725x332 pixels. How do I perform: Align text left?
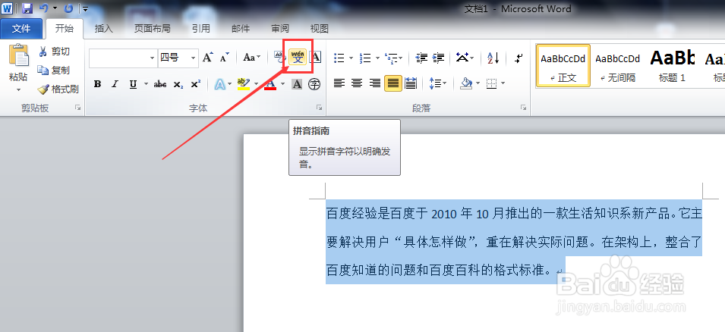[339, 83]
